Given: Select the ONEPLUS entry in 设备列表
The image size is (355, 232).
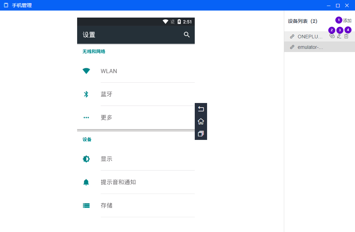Looking at the screenshot, I should point(310,36).
